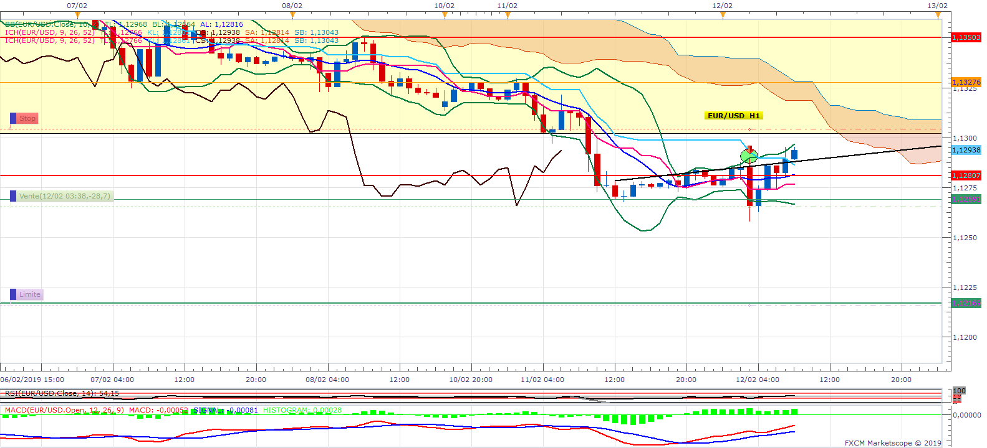Click the red 1,12807 price tag
The image size is (987, 448).
(x=966, y=175)
